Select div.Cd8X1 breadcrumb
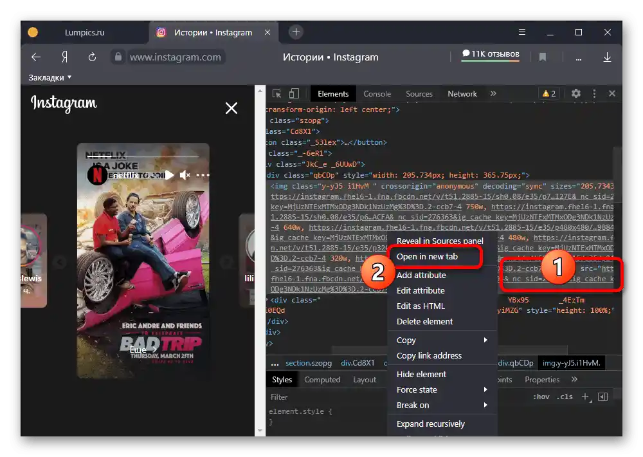This screenshot has width=643, height=457. click(358, 363)
